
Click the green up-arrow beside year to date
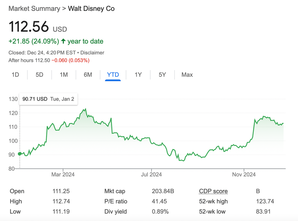63,41
